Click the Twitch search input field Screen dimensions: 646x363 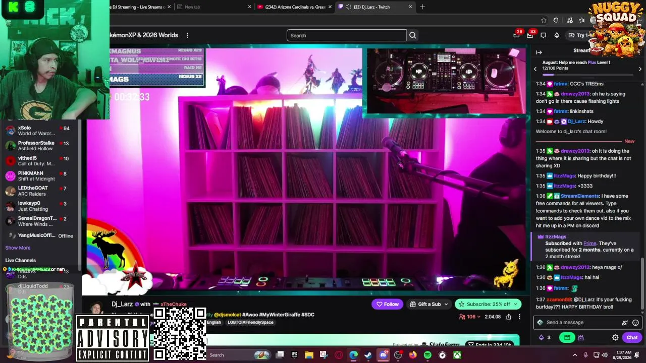[346, 35]
